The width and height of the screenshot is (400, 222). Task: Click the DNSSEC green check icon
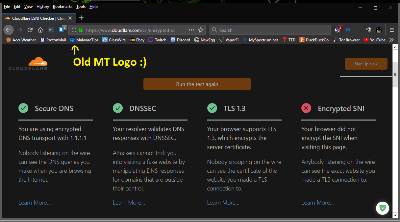tap(118, 108)
